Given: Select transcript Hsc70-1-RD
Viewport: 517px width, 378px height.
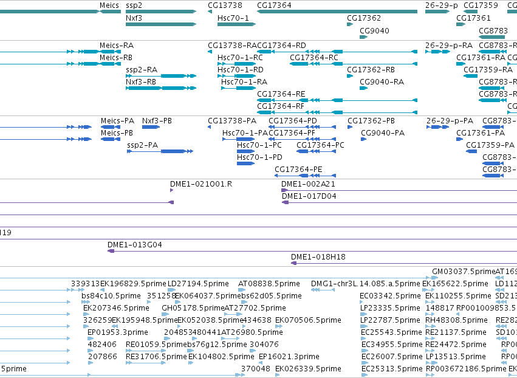Looking at the screenshot, I should click(241, 70).
